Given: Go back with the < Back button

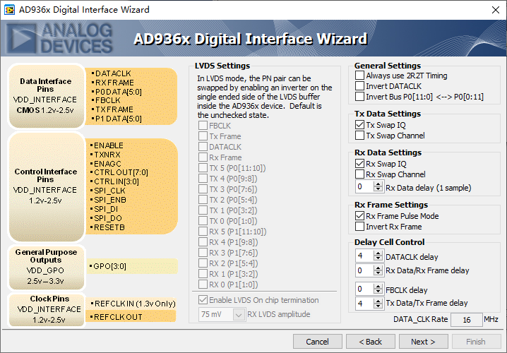Looking at the screenshot, I should (x=371, y=342).
